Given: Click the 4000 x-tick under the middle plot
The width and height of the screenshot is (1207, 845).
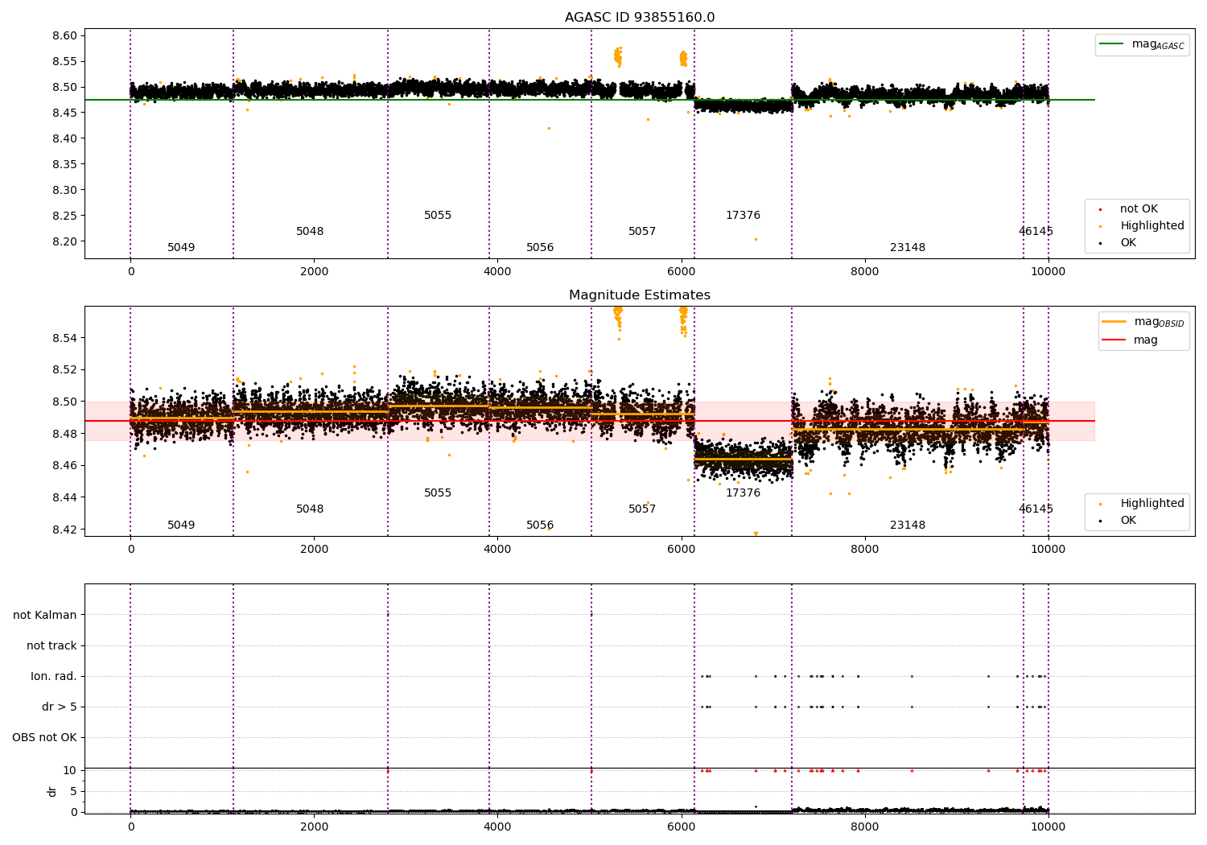Looking at the screenshot, I should pos(497,550).
